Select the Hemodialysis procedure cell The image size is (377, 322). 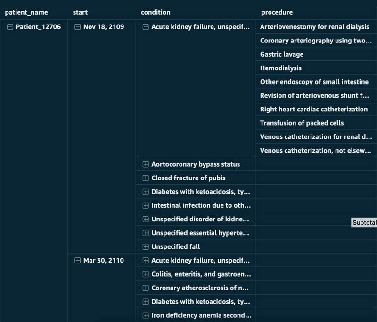[316, 68]
